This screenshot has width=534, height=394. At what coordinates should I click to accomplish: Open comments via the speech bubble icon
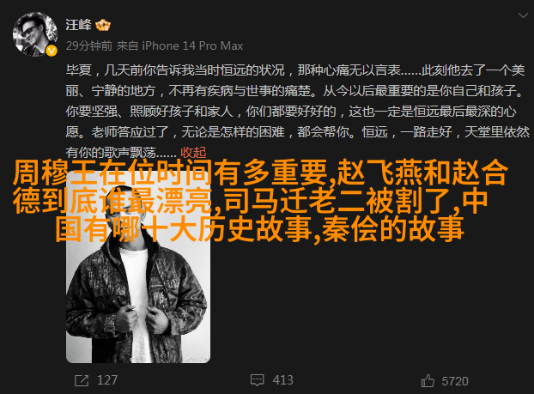[x=257, y=380]
